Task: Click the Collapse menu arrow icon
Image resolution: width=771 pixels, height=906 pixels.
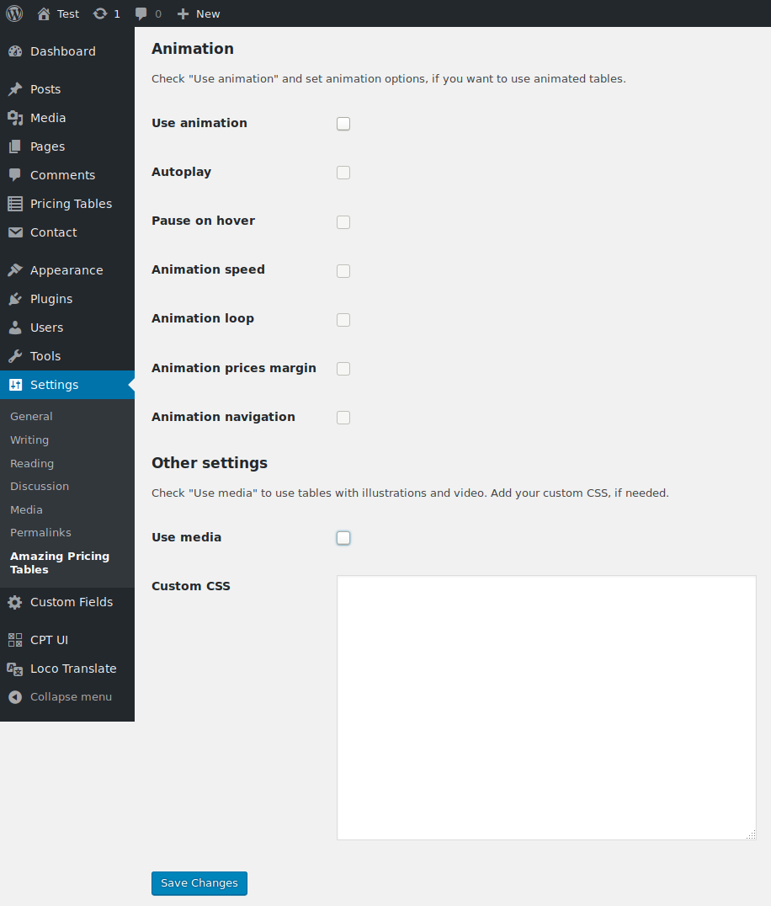Action: [x=16, y=697]
